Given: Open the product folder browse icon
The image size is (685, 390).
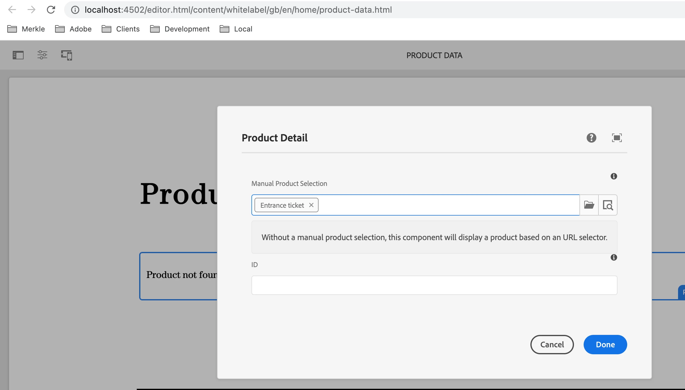Looking at the screenshot, I should tap(589, 205).
